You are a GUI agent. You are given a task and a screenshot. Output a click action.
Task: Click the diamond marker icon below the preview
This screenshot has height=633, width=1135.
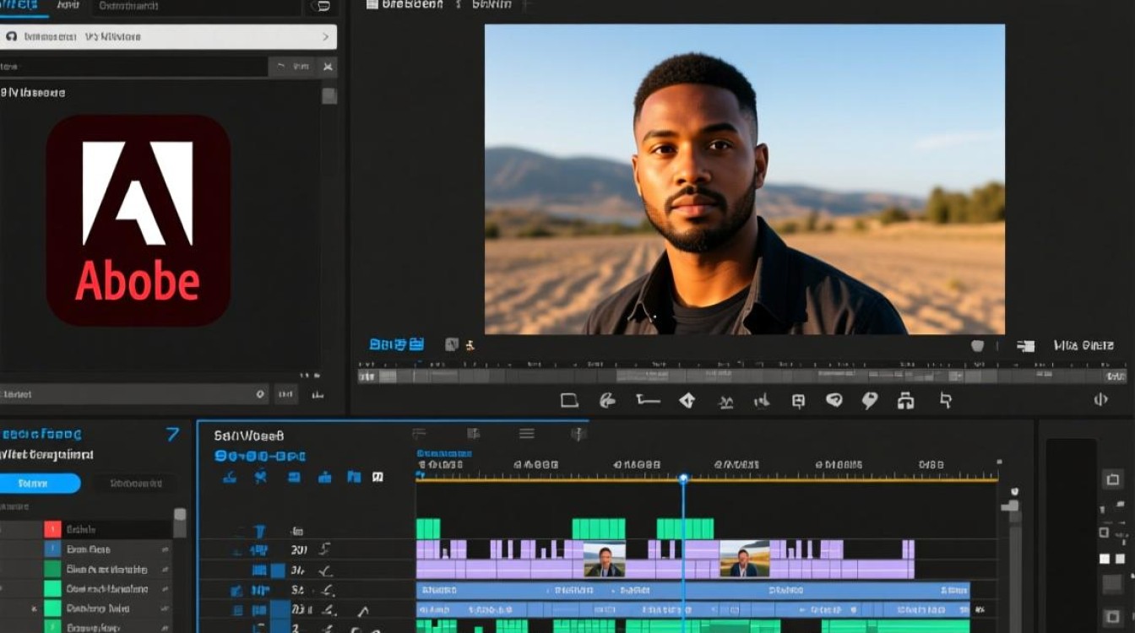[x=687, y=400]
